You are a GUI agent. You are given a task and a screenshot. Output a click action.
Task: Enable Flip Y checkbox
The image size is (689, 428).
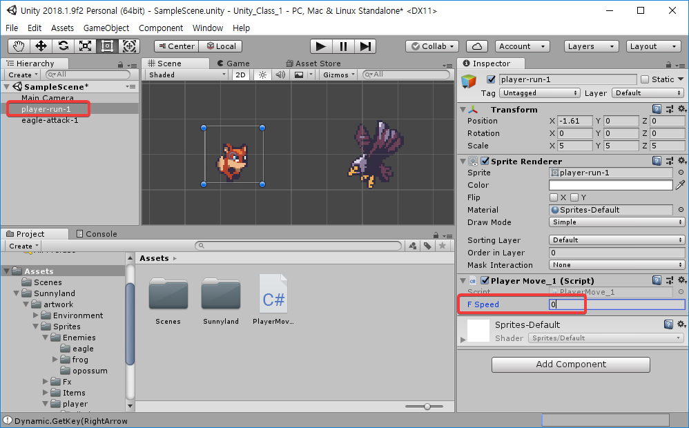tap(574, 197)
